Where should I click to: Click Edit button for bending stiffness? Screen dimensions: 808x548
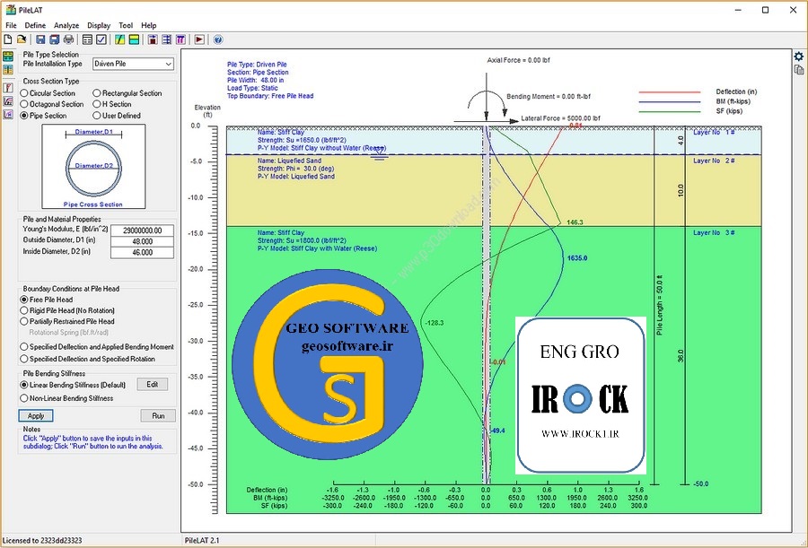click(152, 384)
